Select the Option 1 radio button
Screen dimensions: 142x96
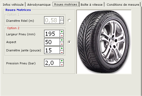(69, 20)
